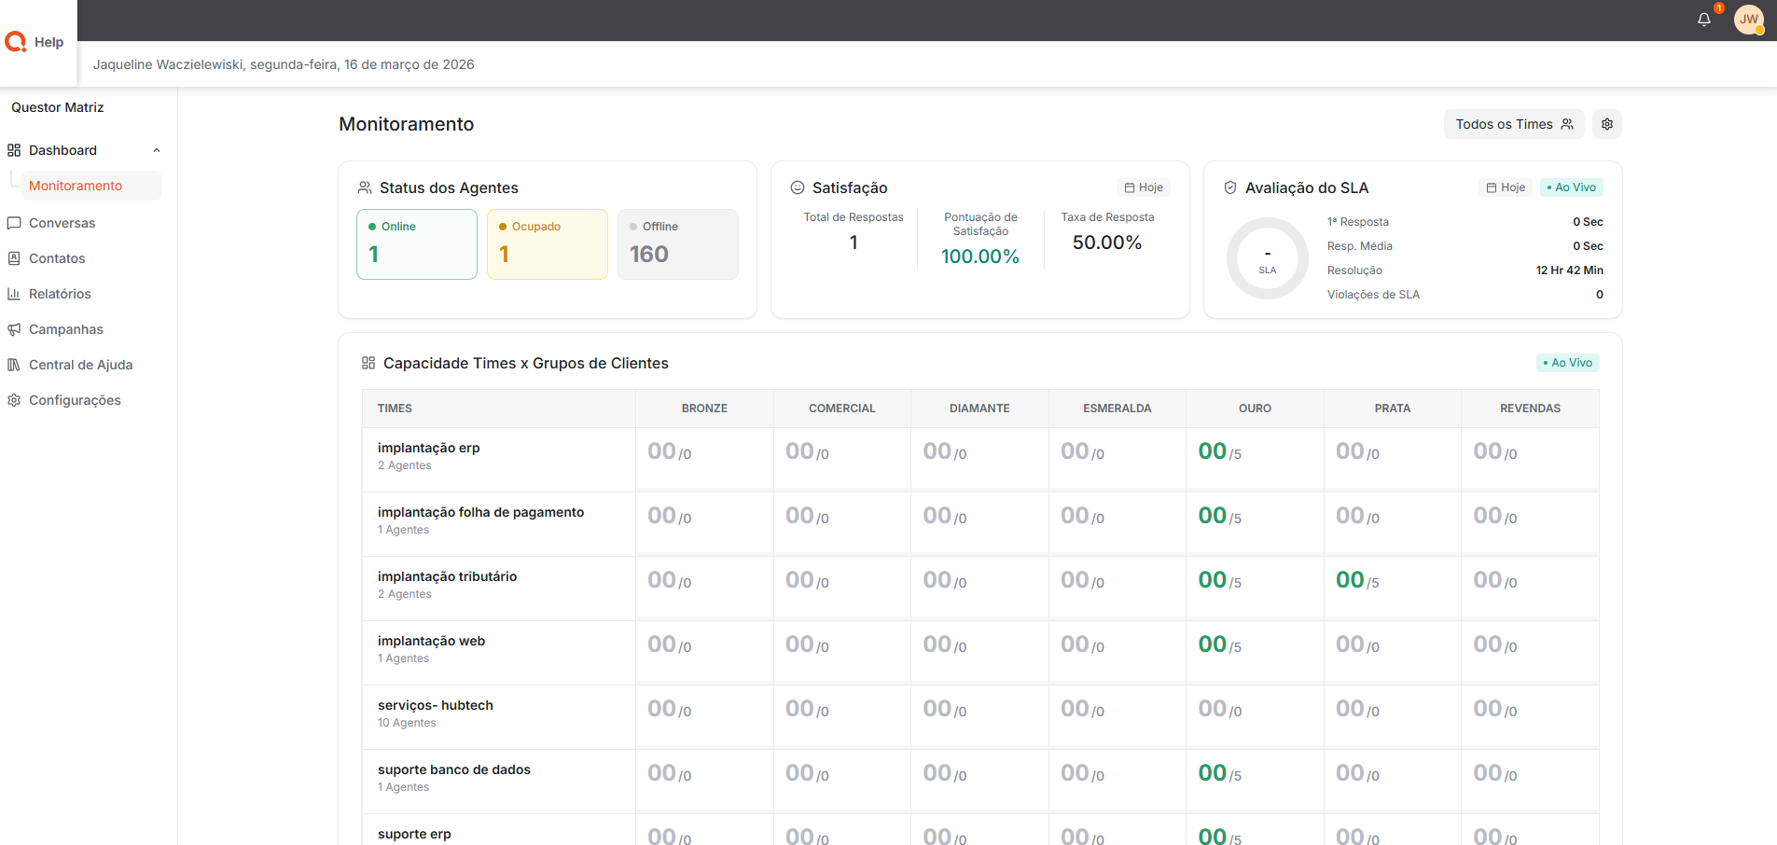Open Central de Ajuda
Screen dimensions: 1777x845
[80, 365]
